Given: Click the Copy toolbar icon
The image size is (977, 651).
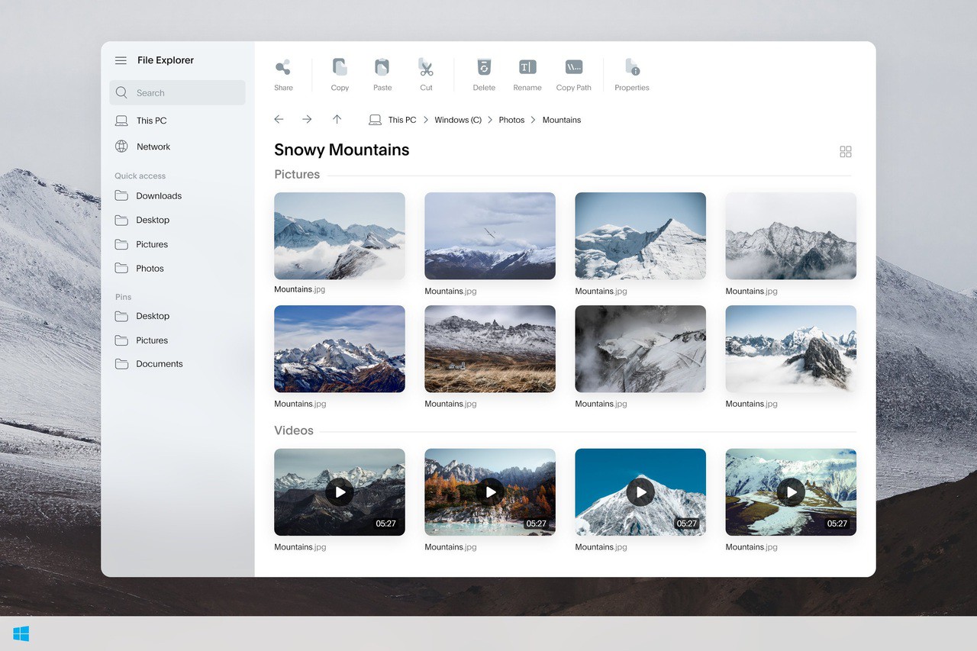Looking at the screenshot, I should 340,68.
